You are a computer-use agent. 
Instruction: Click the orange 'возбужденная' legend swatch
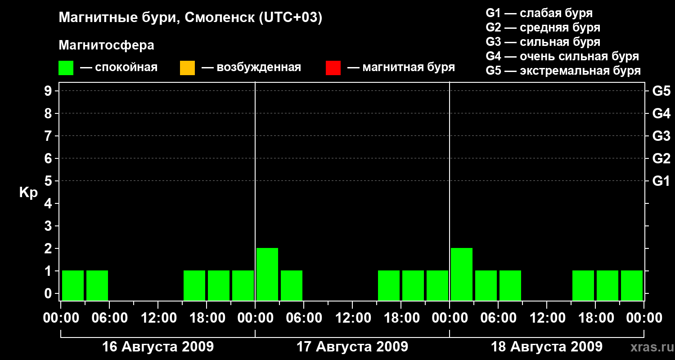coord(187,68)
